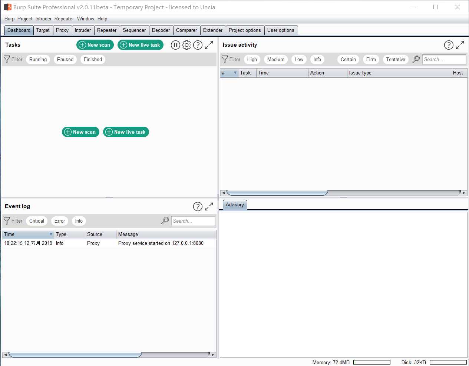The image size is (469, 366).
Task: Switch to the User options tab
Action: [x=281, y=30]
